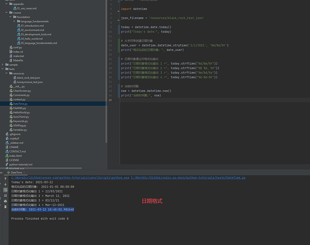Click the make.bat file icon
Screen dimensions: 310x245
click(x=11, y=56)
